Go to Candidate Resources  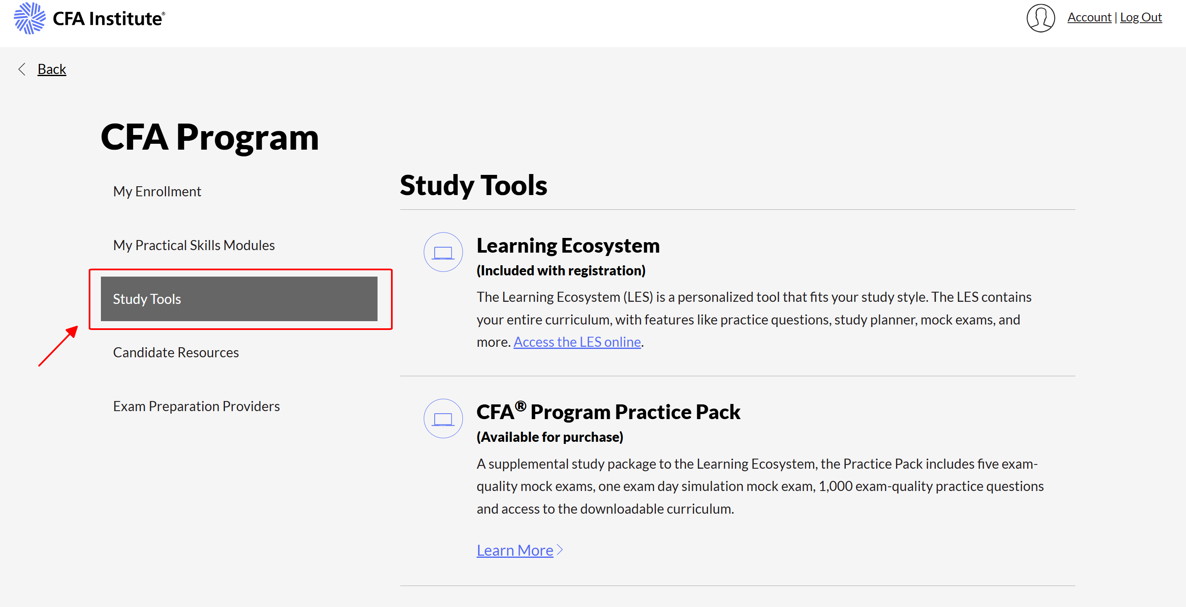(176, 353)
